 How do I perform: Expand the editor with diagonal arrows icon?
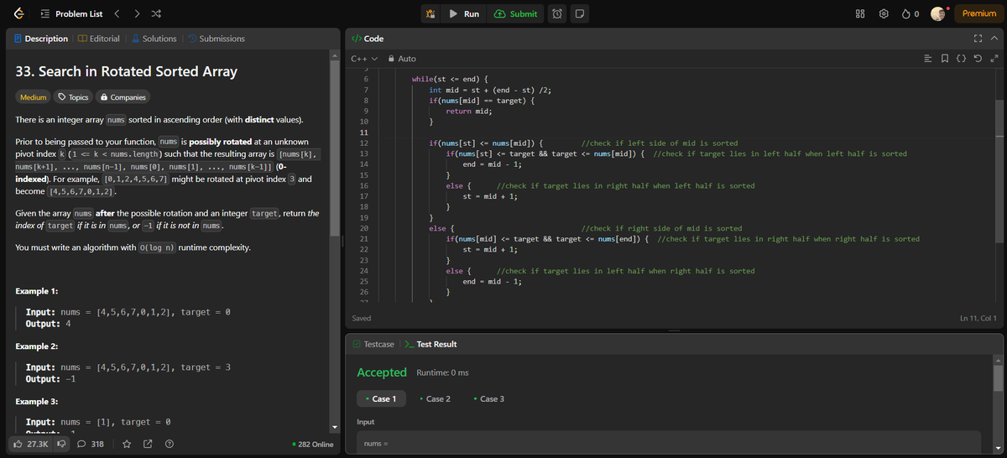994,59
